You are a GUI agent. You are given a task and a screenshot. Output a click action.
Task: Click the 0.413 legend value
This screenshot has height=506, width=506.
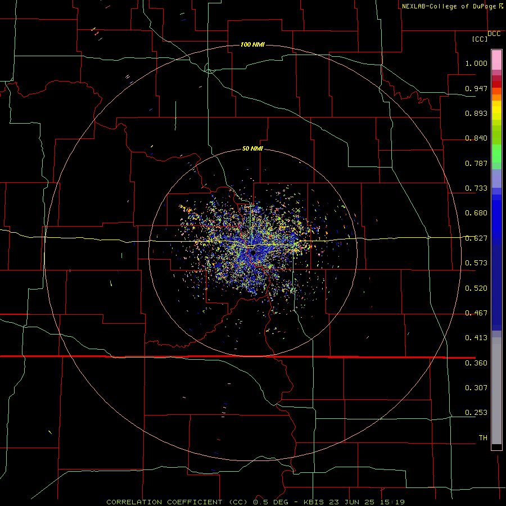pos(476,338)
